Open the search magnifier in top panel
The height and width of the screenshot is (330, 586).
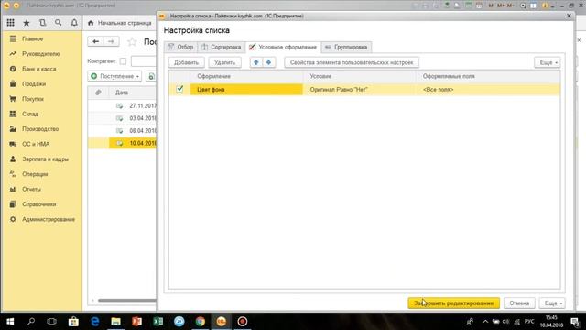pyautogui.click(x=59, y=23)
